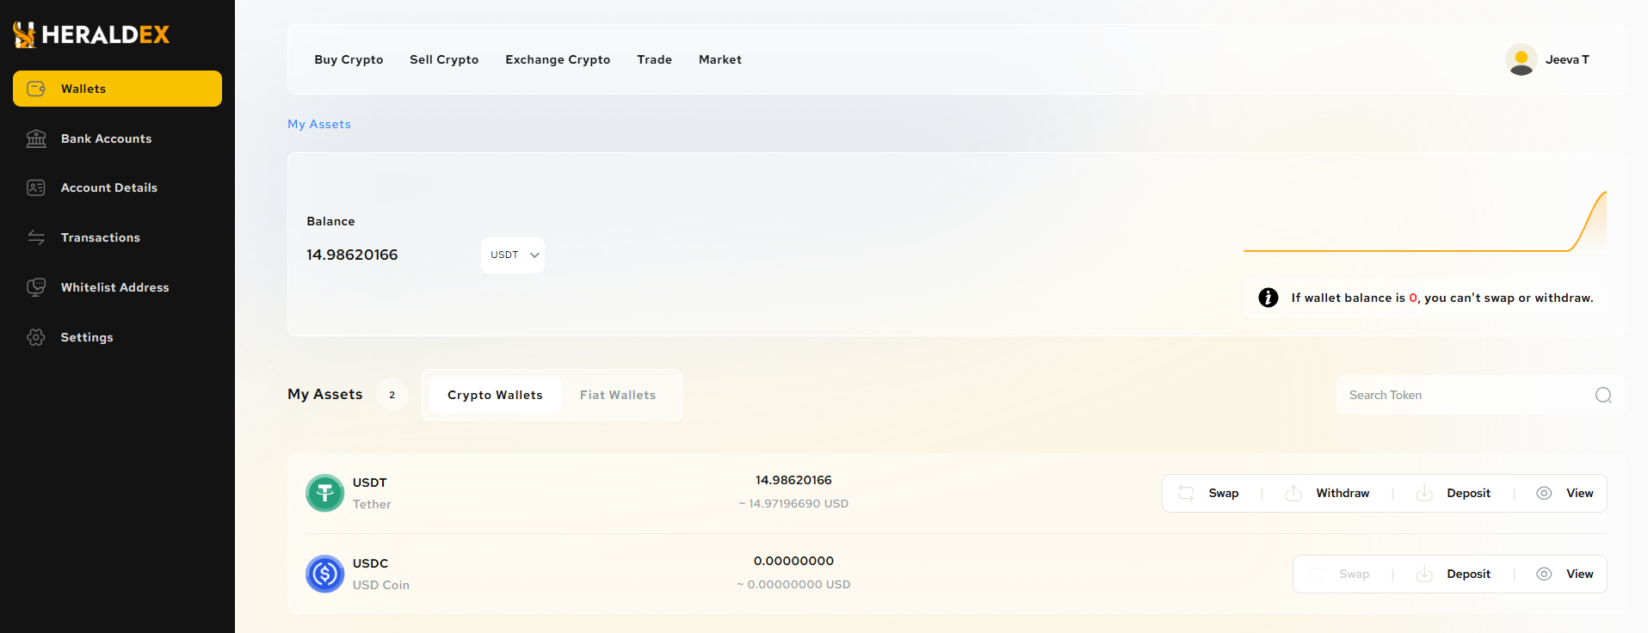Click the Bank Accounts building icon
This screenshot has height=633, width=1648.
pyautogui.click(x=36, y=138)
